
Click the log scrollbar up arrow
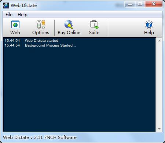[159, 41]
